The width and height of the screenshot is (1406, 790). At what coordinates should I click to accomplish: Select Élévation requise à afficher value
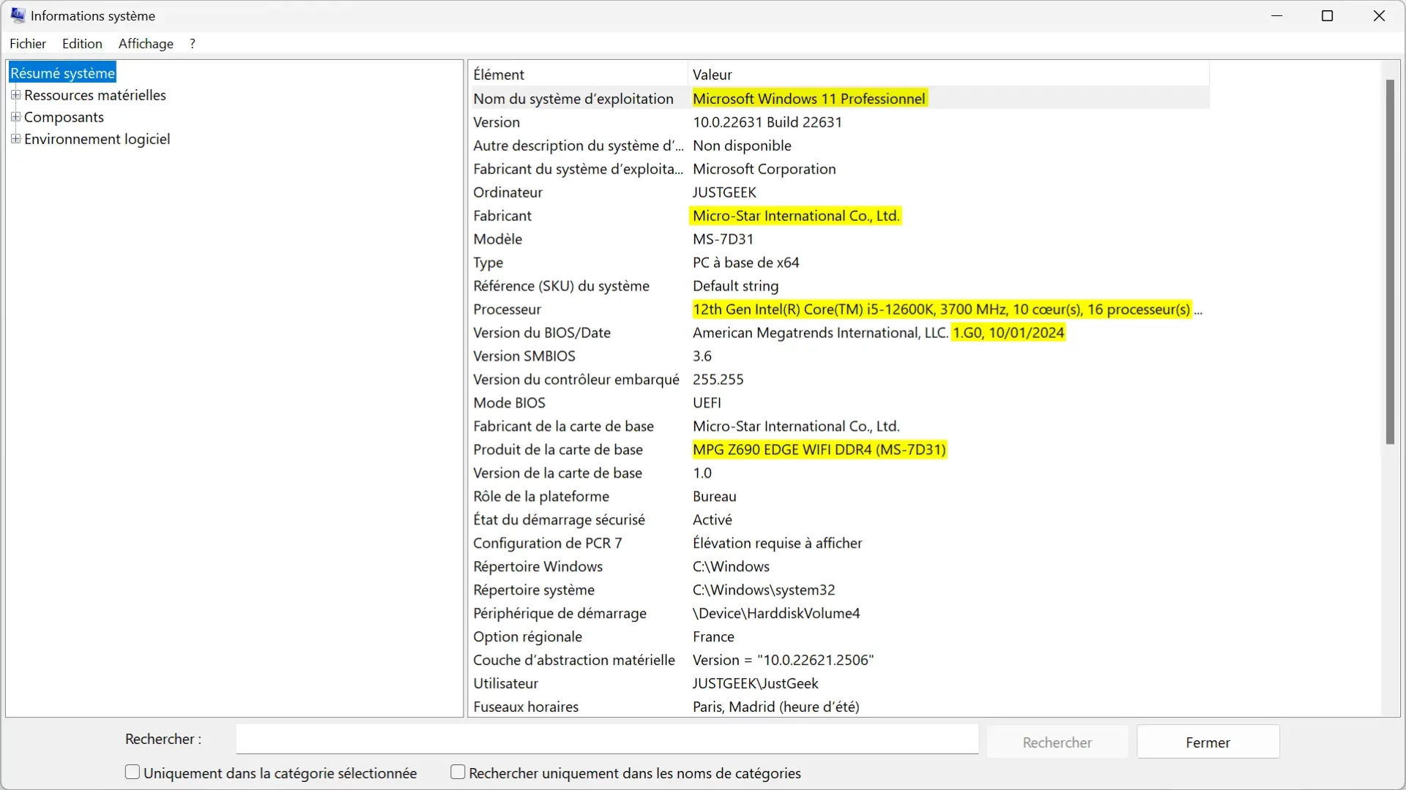coord(777,543)
